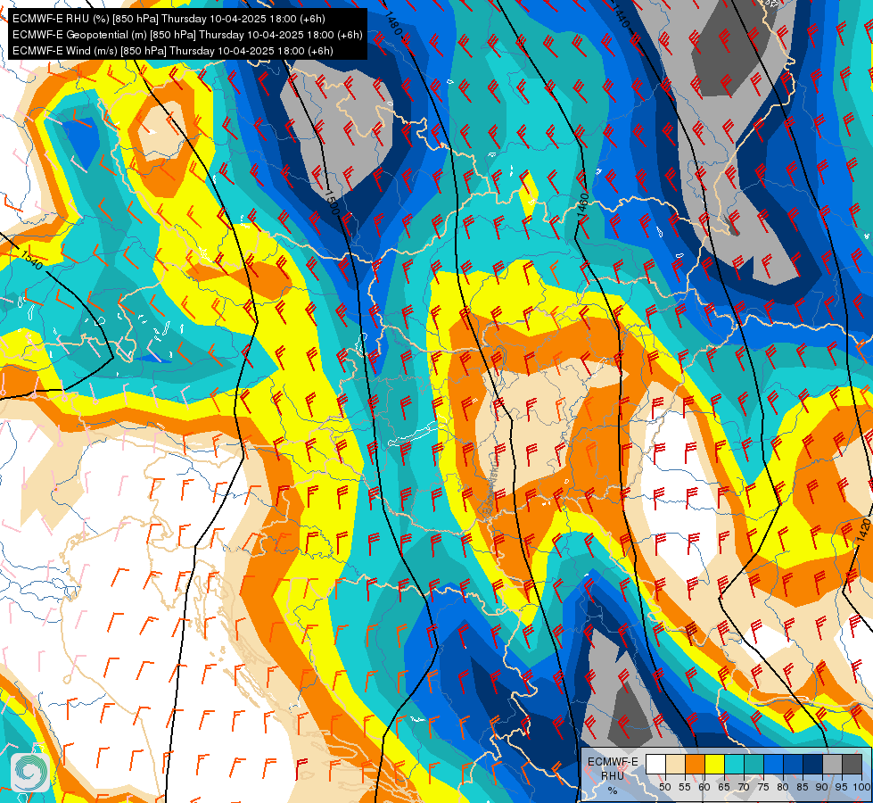
Task: Click legend tick value 55
Action: (x=685, y=787)
